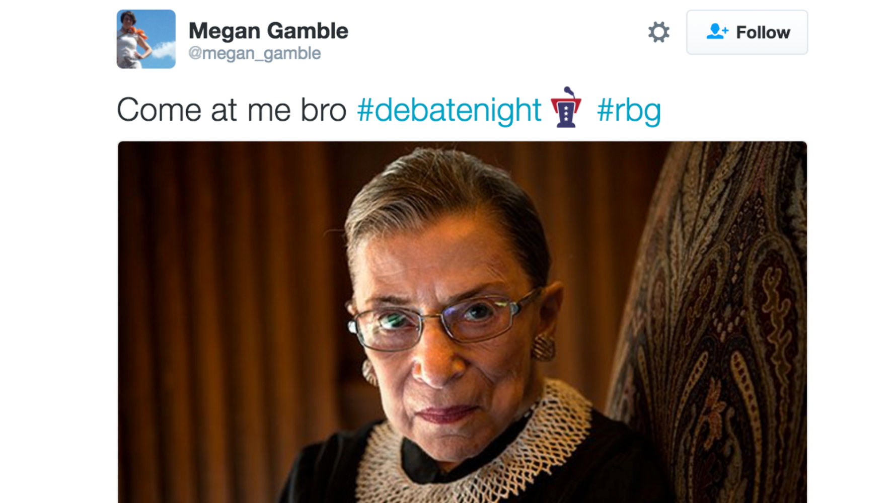Click Megan Gamble's profile avatar
Viewport: 895px width, 503px height.
(x=145, y=39)
